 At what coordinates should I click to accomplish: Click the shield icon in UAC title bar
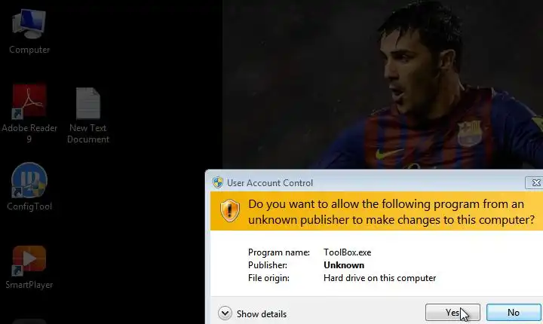[x=218, y=182]
